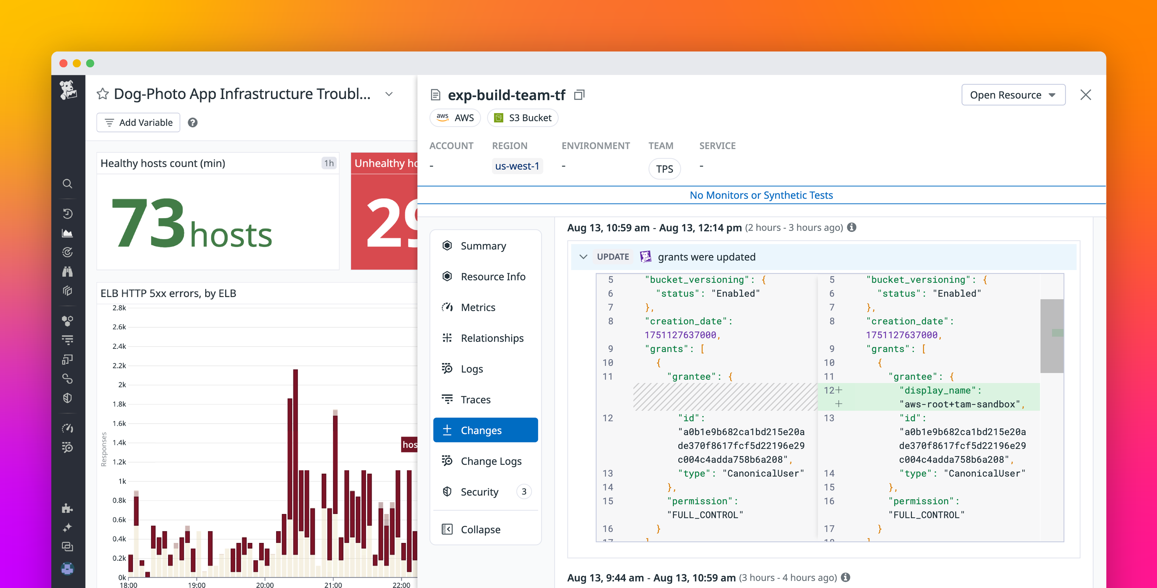
Task: Click the No Monitors or Synthetic Tests link
Action: click(x=761, y=195)
